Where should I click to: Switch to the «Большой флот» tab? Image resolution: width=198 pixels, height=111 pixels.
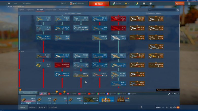(51, 10)
